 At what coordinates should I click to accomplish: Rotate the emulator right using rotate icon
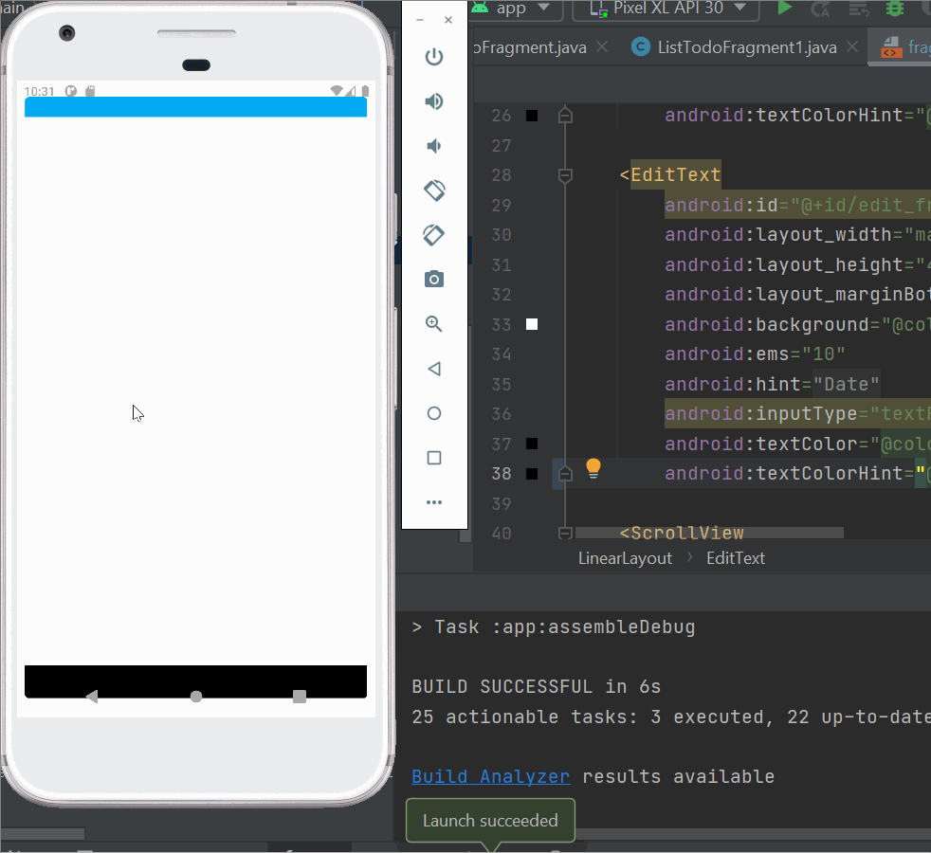coord(433,235)
